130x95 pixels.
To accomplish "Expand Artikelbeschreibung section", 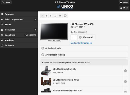I will (84, 55).
